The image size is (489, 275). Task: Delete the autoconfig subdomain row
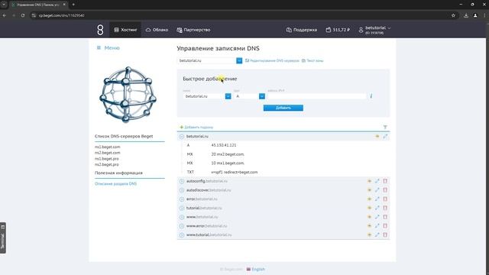pyautogui.click(x=385, y=181)
